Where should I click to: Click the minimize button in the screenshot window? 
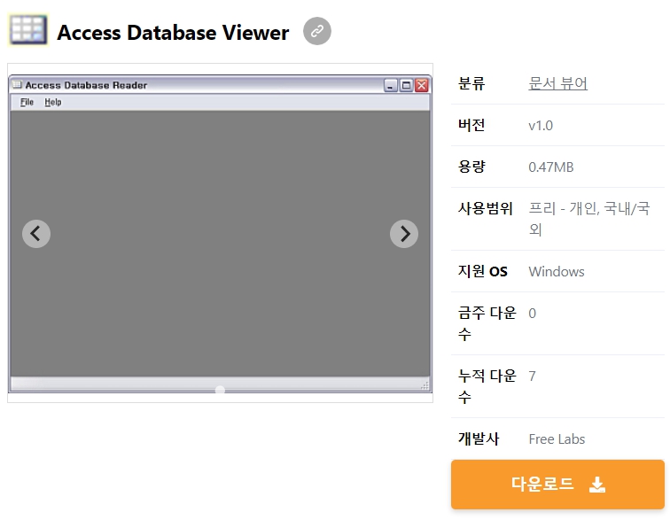pyautogui.click(x=390, y=85)
